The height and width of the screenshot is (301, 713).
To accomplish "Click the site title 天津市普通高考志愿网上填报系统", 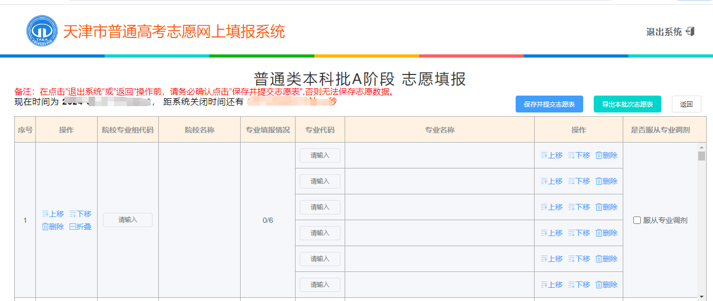I will pos(174,32).
